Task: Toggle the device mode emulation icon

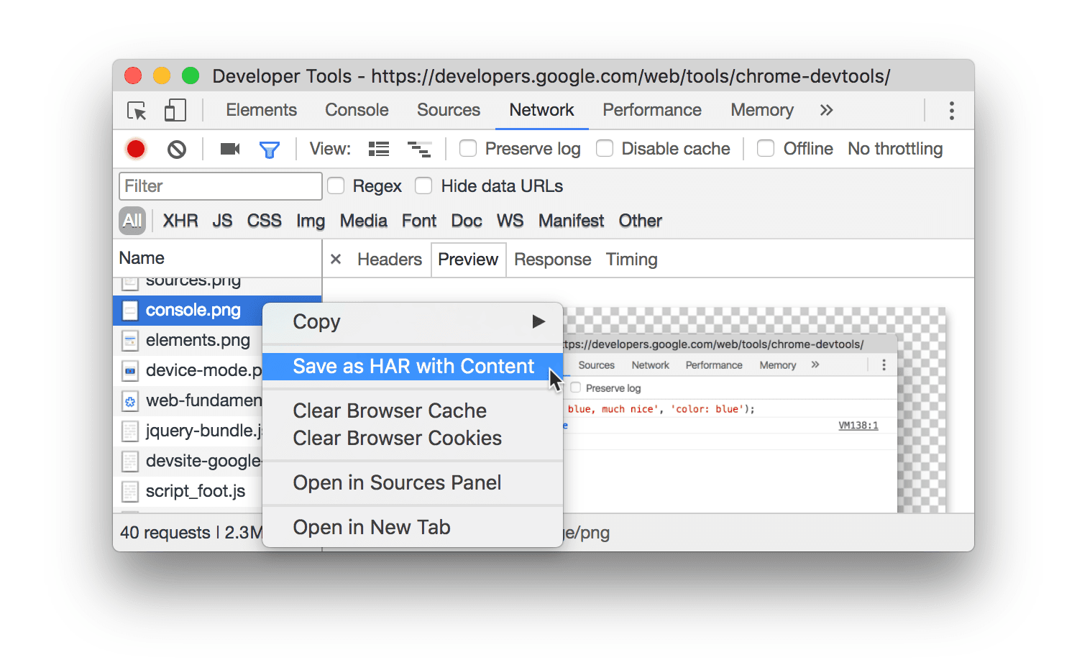Action: pyautogui.click(x=174, y=111)
